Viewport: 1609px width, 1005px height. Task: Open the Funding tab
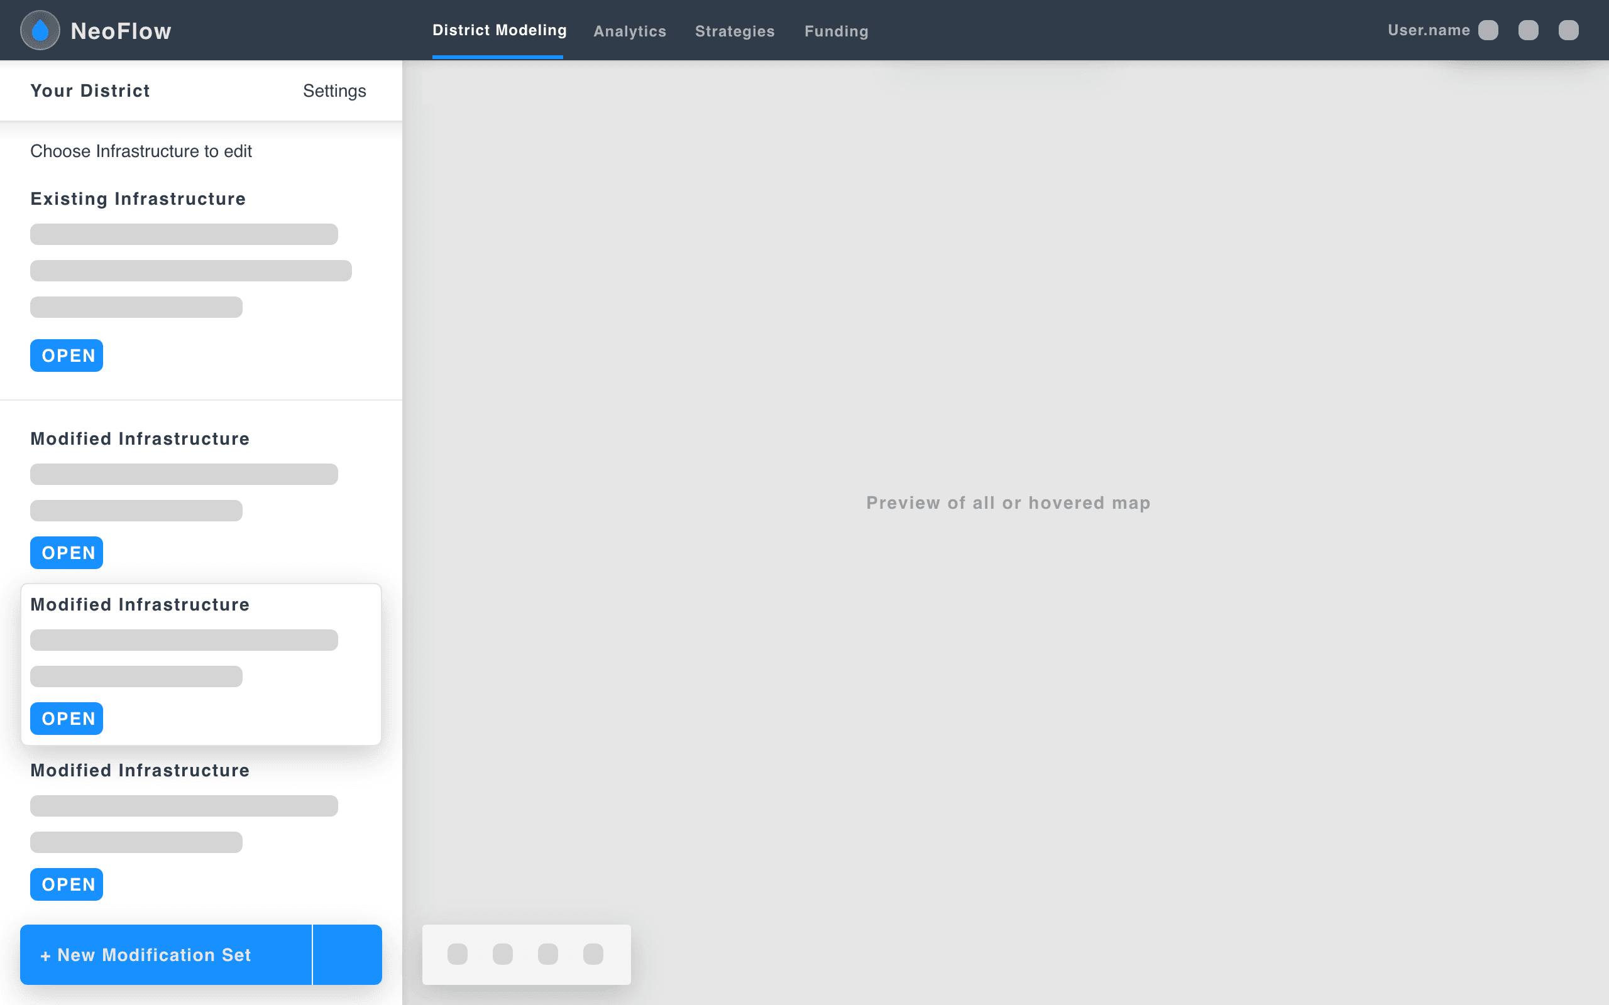(x=837, y=31)
